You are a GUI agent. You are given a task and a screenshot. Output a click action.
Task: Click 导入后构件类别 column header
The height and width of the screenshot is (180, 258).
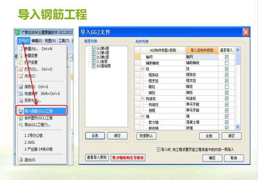[202, 50]
